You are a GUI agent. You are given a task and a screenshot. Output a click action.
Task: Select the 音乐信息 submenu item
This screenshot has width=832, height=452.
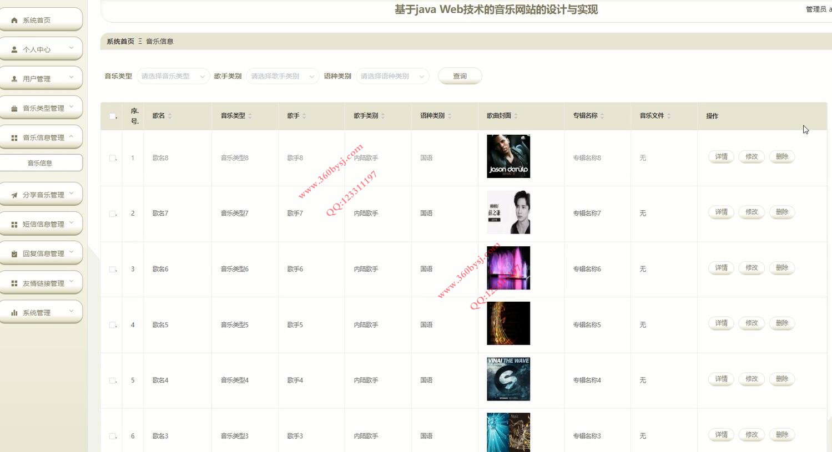(x=41, y=163)
